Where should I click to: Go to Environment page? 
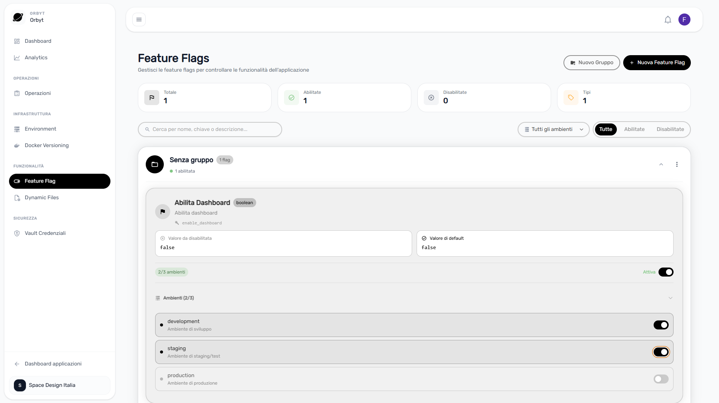pos(60,129)
